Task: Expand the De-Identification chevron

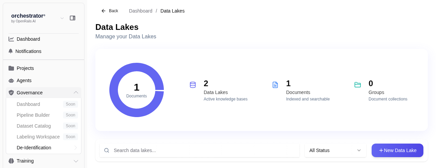Action: 76,148
